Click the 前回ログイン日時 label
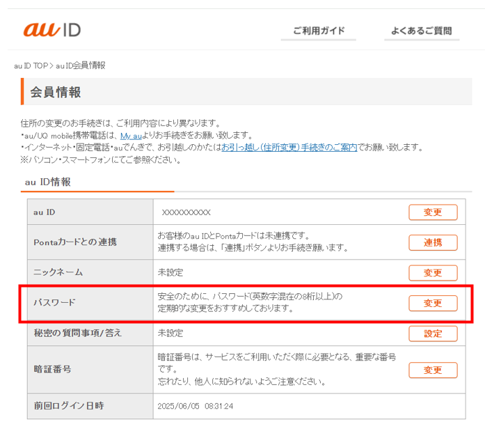Image resolution: width=485 pixels, height=431 pixels. (x=69, y=406)
